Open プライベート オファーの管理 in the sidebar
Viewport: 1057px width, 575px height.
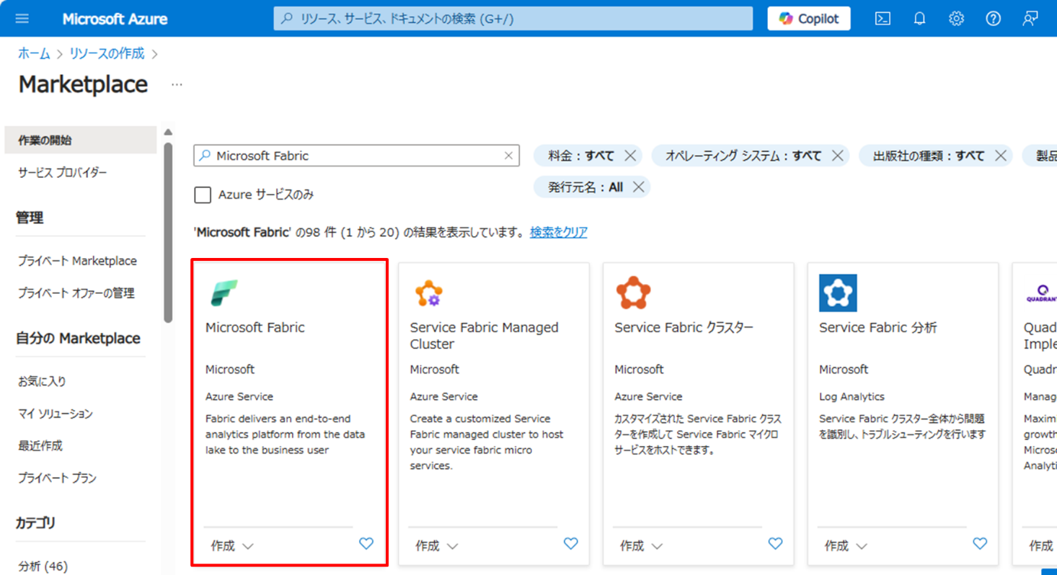coord(76,293)
